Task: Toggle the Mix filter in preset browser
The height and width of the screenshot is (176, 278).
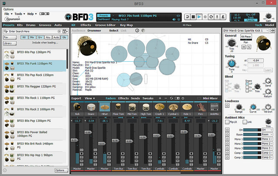Action: 32,37
